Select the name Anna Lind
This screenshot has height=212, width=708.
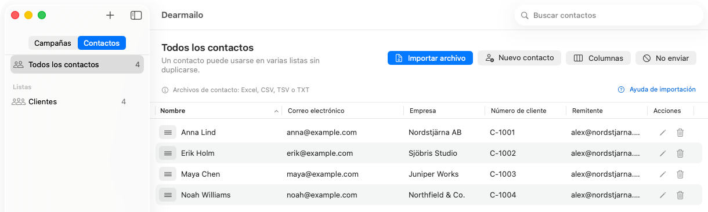click(x=198, y=132)
